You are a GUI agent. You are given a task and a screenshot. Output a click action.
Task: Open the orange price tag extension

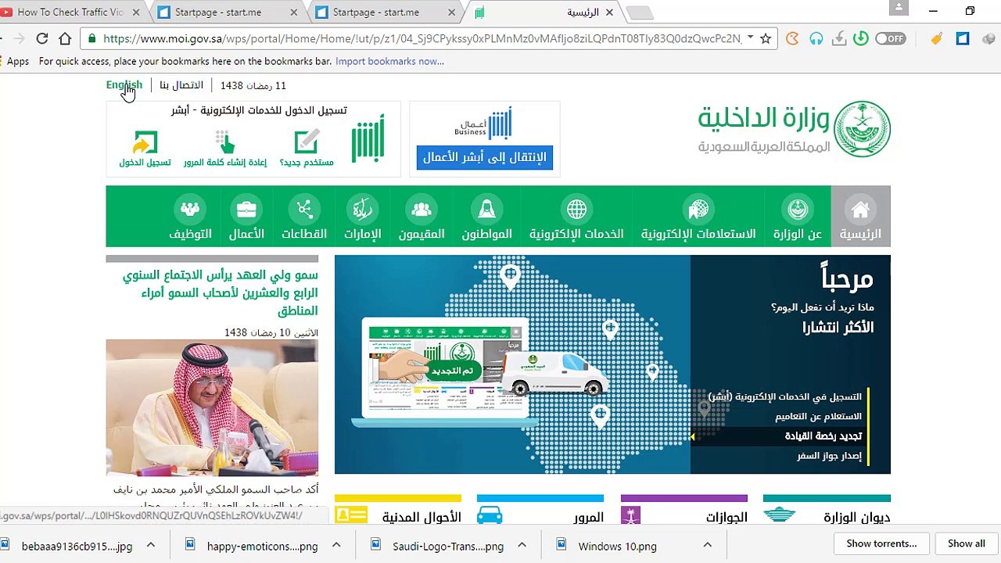click(937, 38)
